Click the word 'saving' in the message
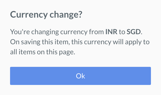This screenshot has width=161, height=95. pos(31,42)
